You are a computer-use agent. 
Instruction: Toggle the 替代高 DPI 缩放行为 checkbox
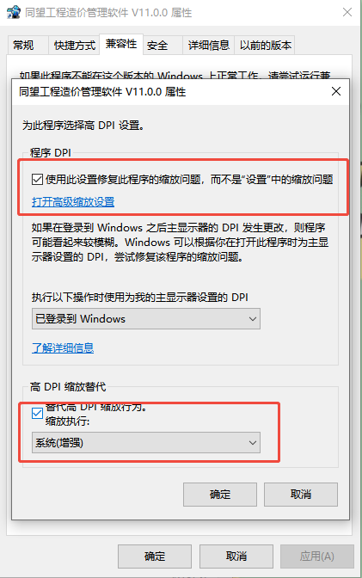click(37, 413)
